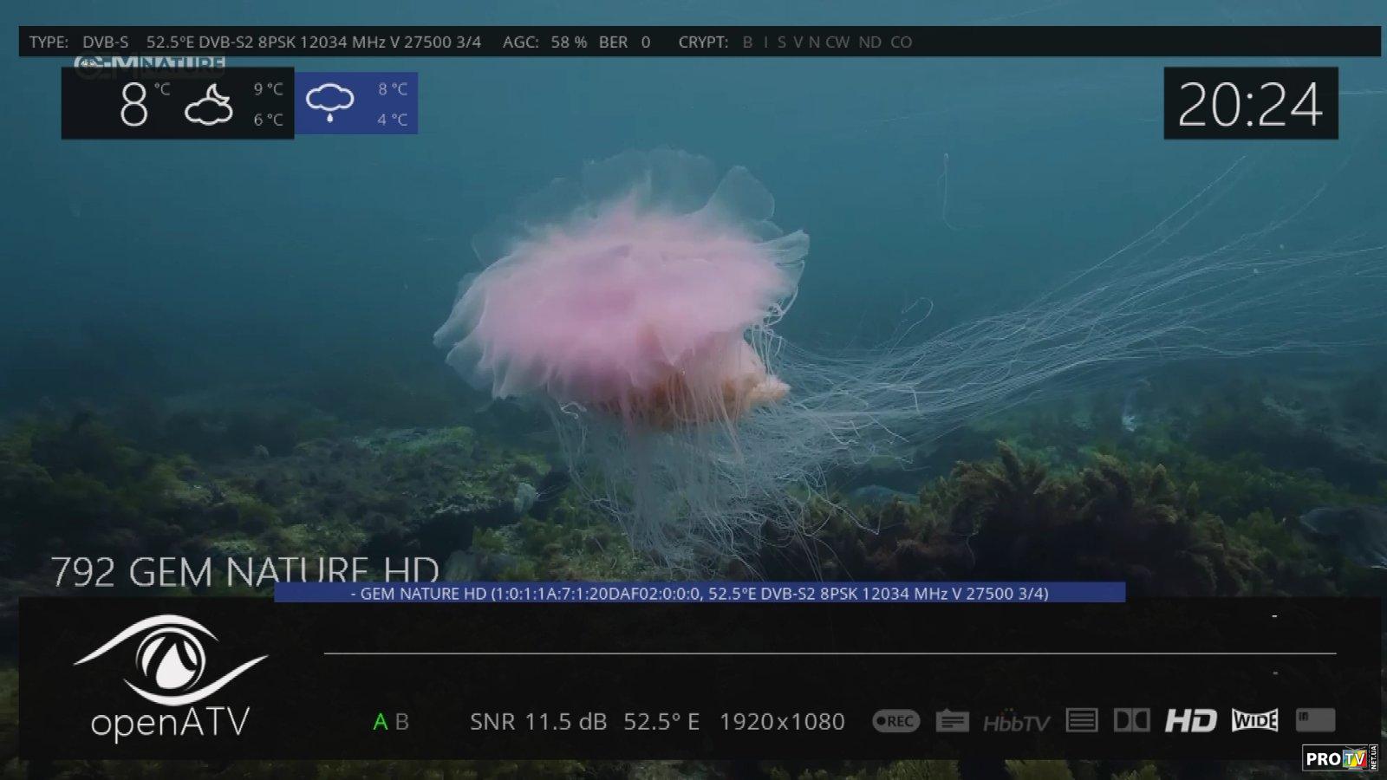Click the 20:24 clock display
This screenshot has height=780, width=1387.
(x=1250, y=104)
